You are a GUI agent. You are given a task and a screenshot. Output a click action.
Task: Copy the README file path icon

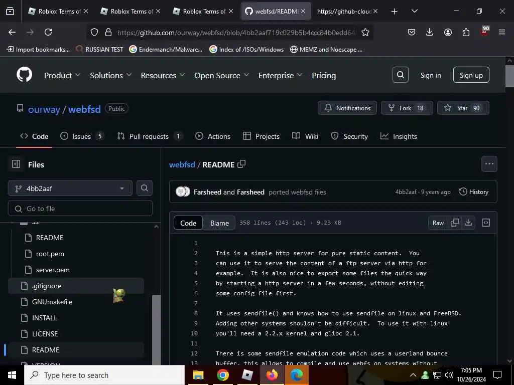pos(241,164)
